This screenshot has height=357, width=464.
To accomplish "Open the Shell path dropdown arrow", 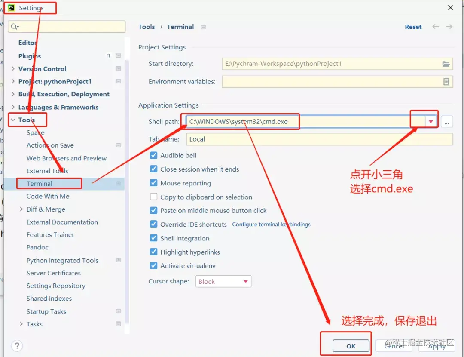I will click(x=431, y=122).
